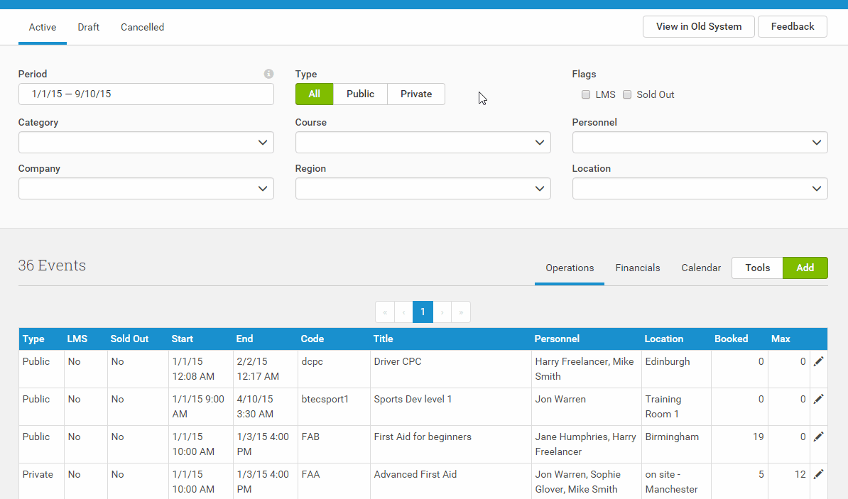The height and width of the screenshot is (499, 848).
Task: Open the Category dropdown
Action: pos(146,143)
